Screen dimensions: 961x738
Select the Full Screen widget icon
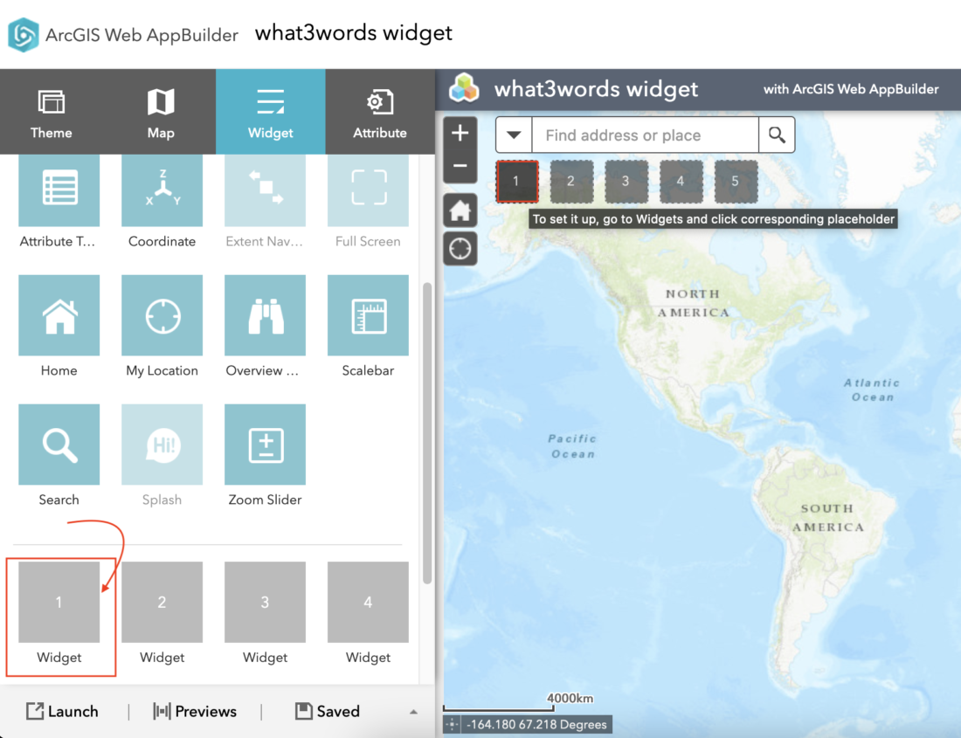tap(368, 190)
